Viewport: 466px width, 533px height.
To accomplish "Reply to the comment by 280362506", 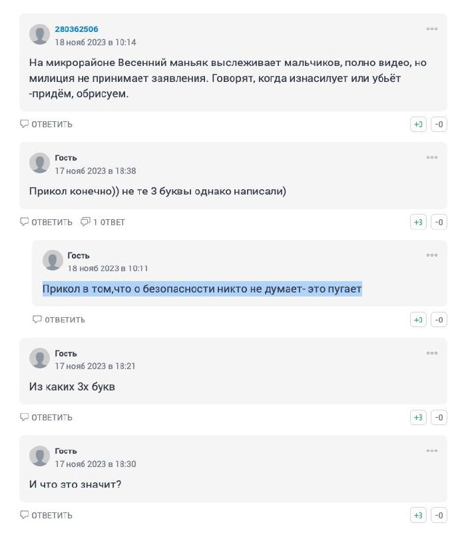I will coord(46,125).
